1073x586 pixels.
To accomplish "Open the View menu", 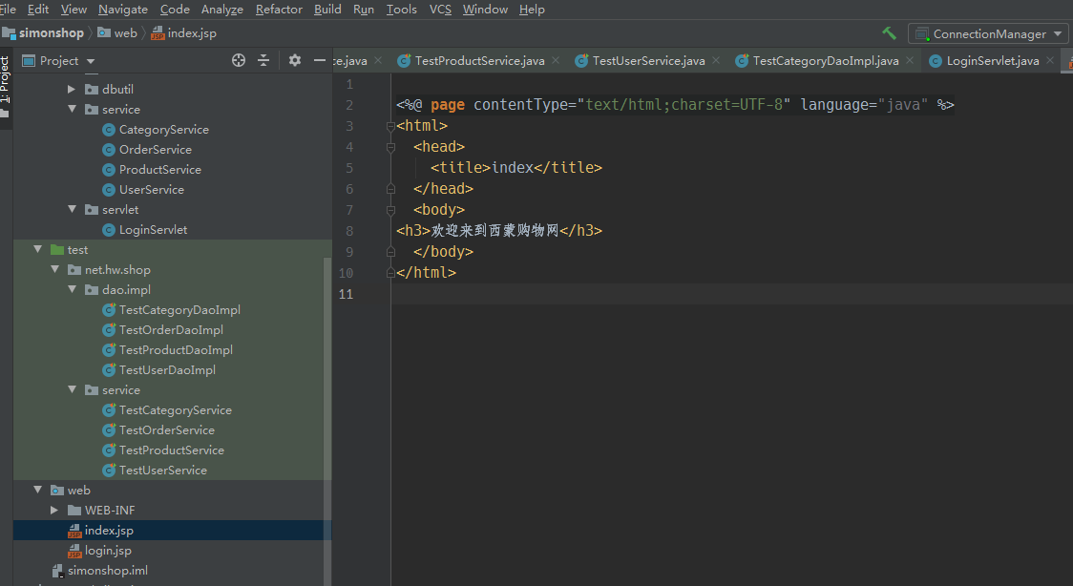I will click(x=74, y=9).
